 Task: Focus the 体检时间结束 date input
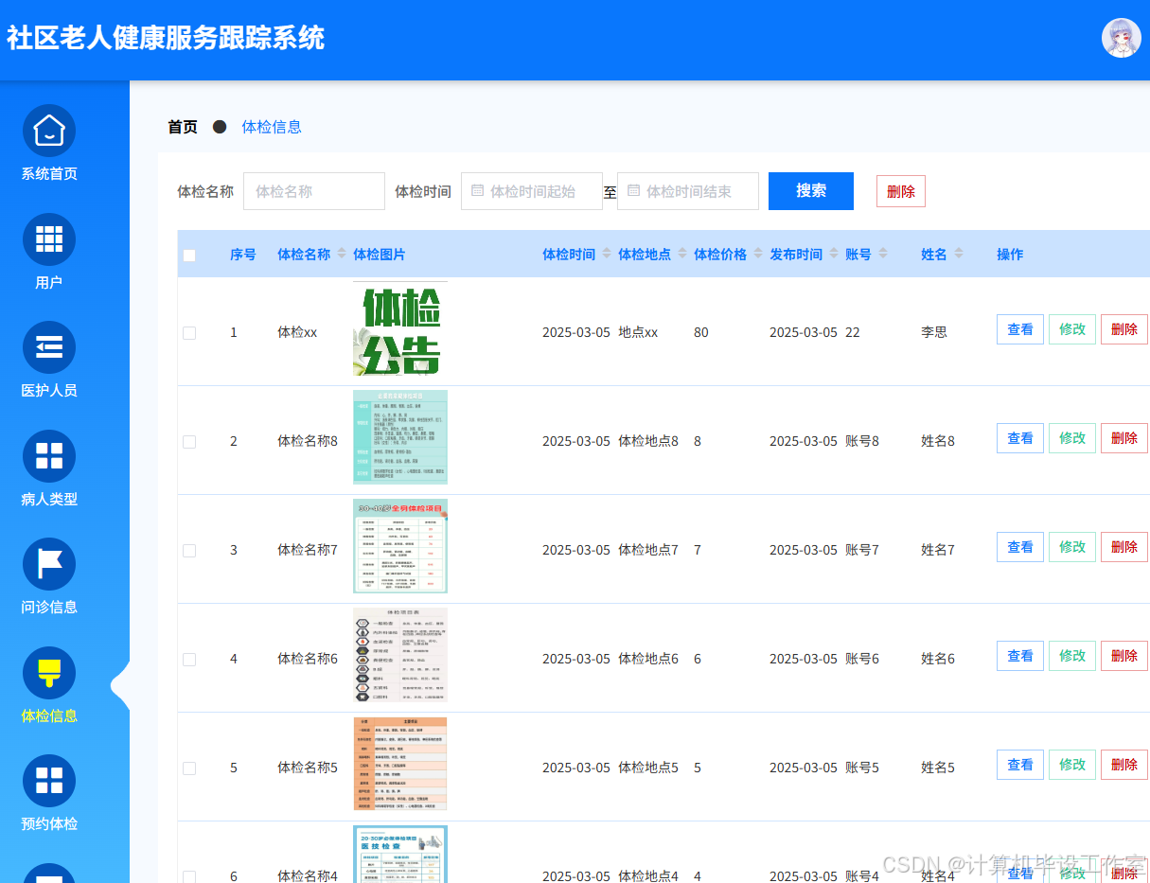tap(688, 191)
